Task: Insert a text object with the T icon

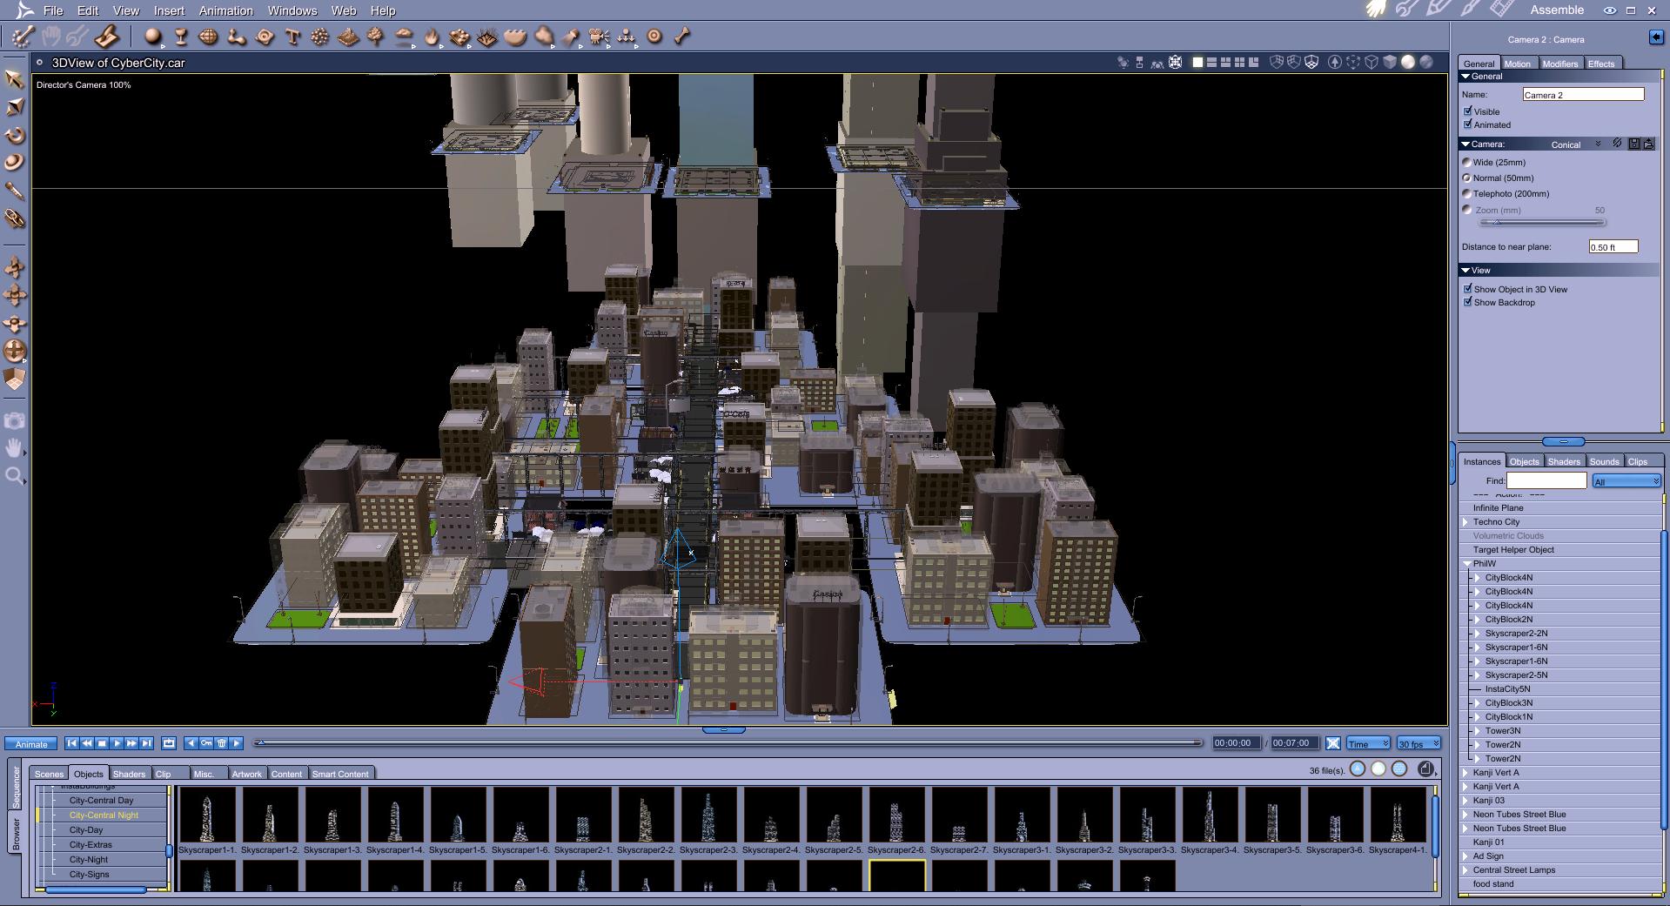Action: 292,37
